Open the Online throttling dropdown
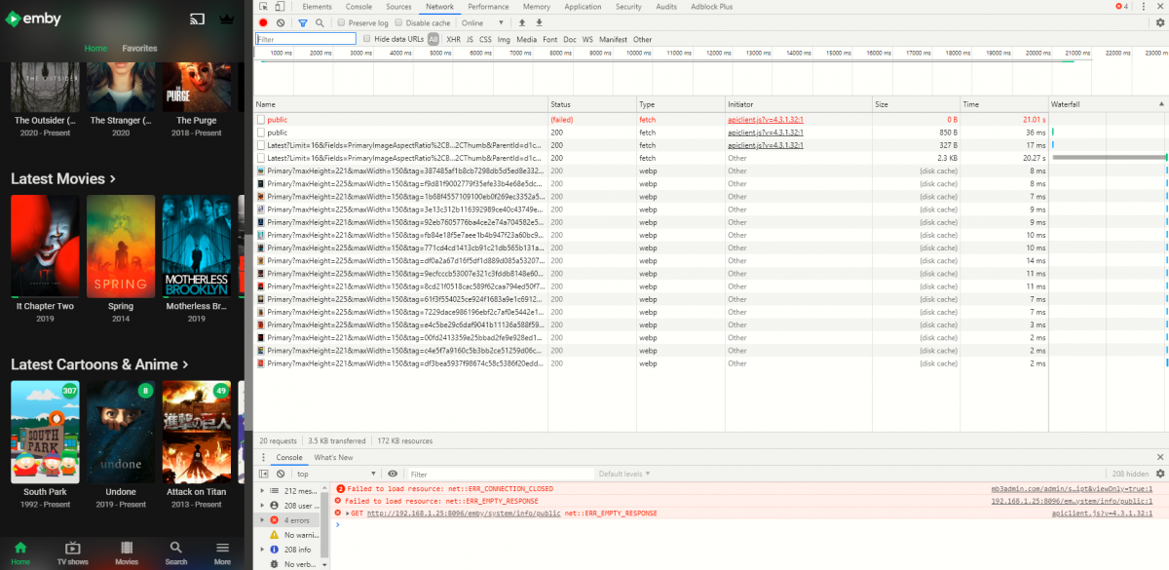This screenshot has width=1169, height=570. pos(484,22)
